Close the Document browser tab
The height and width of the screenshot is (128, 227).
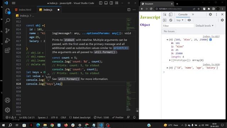pos(172,4)
